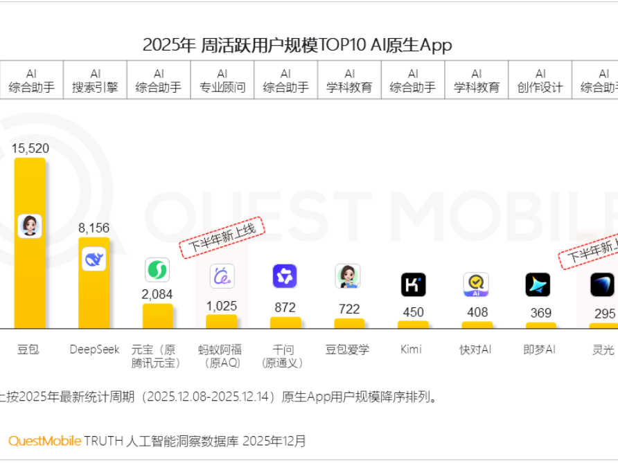Click the yellow bar for Kimi
Screen dimensions: 618x463
point(413,324)
